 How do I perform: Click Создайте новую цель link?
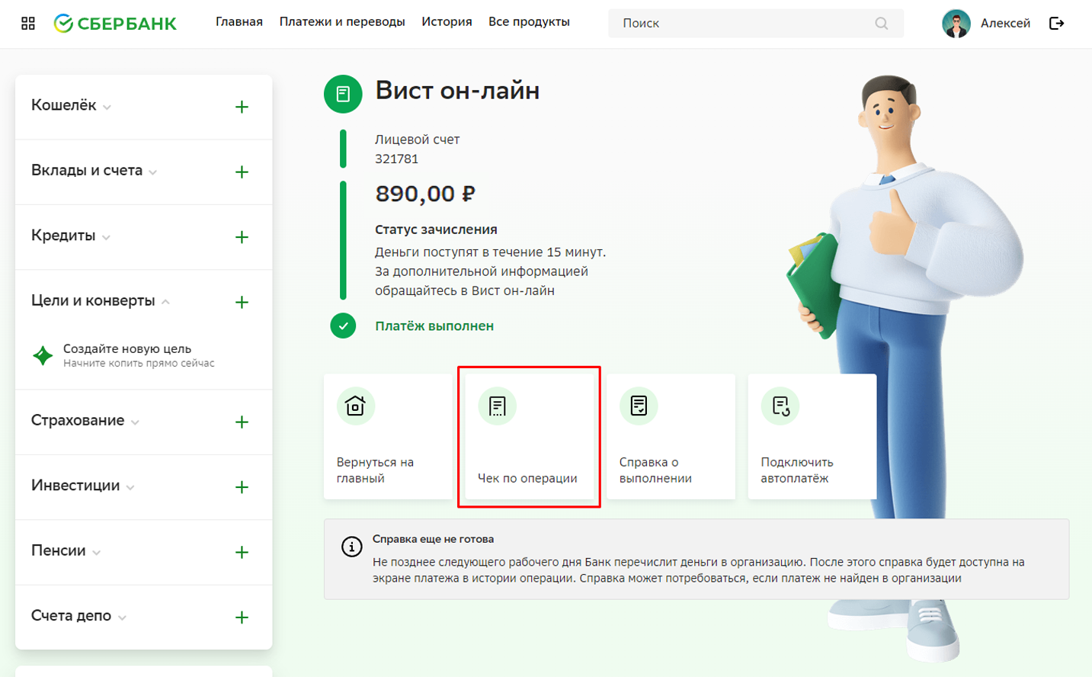[127, 348]
